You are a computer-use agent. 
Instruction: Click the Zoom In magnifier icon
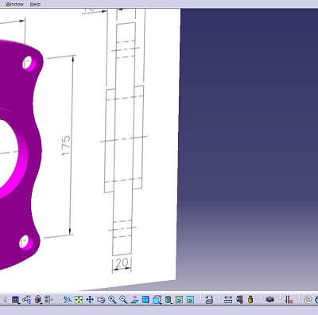(x=112, y=300)
